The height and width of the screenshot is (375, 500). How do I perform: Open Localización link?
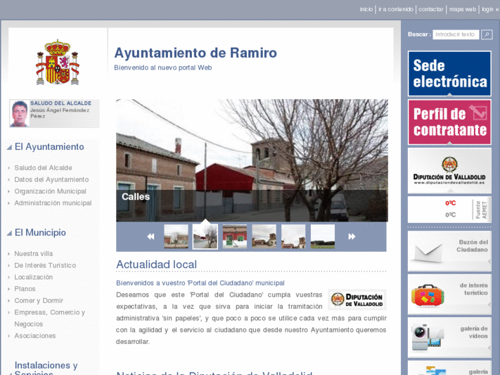pyautogui.click(x=34, y=277)
